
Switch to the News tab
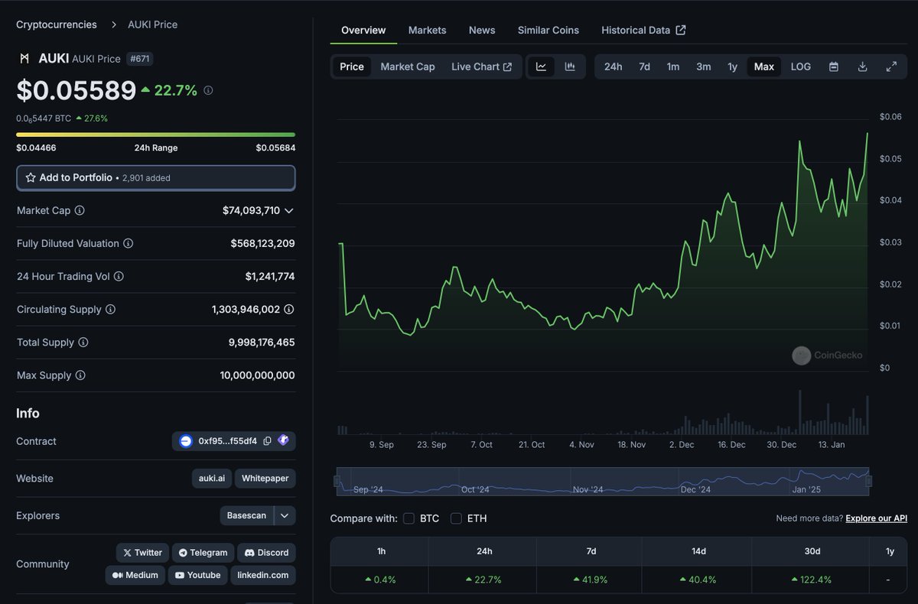(482, 30)
